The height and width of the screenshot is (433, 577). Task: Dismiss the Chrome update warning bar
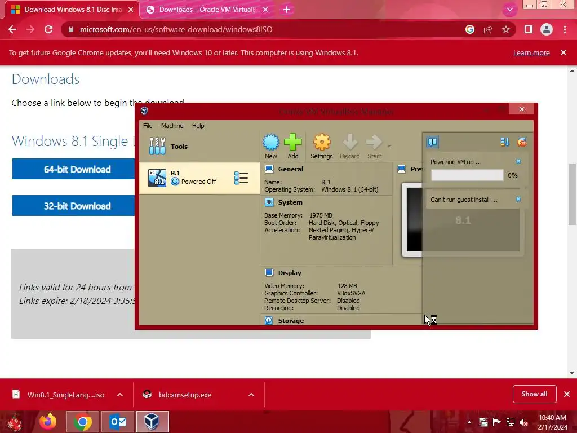tap(563, 52)
